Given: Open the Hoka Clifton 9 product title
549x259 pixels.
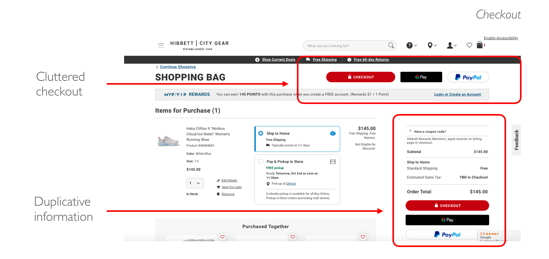Looking at the screenshot, I should (x=208, y=134).
